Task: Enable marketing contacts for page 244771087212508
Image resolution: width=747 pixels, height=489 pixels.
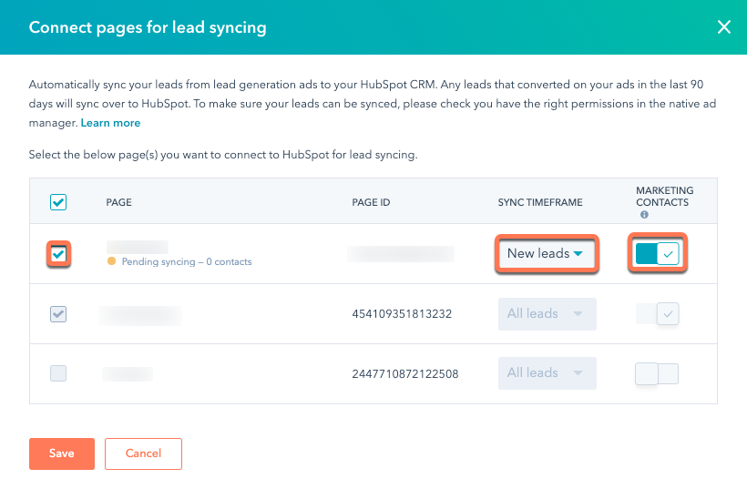Action: coord(657,373)
